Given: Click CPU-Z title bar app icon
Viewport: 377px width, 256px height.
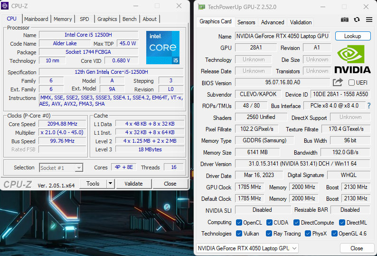Looking at the screenshot, I should point(5,6).
